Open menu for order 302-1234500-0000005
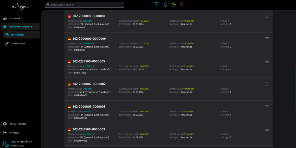This screenshot has width=296, height=148. [x=267, y=61]
